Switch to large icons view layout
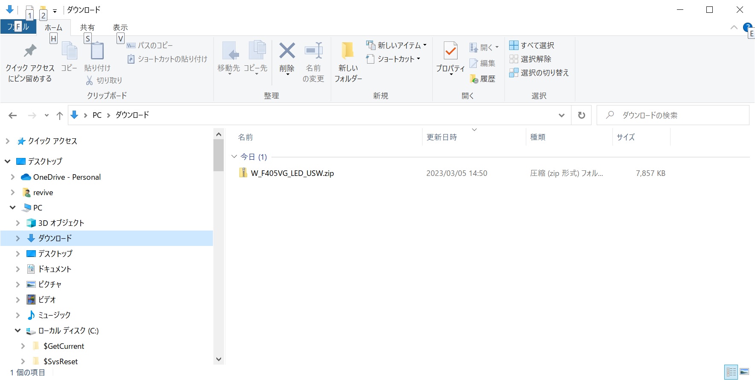755x380 pixels. tap(745, 372)
